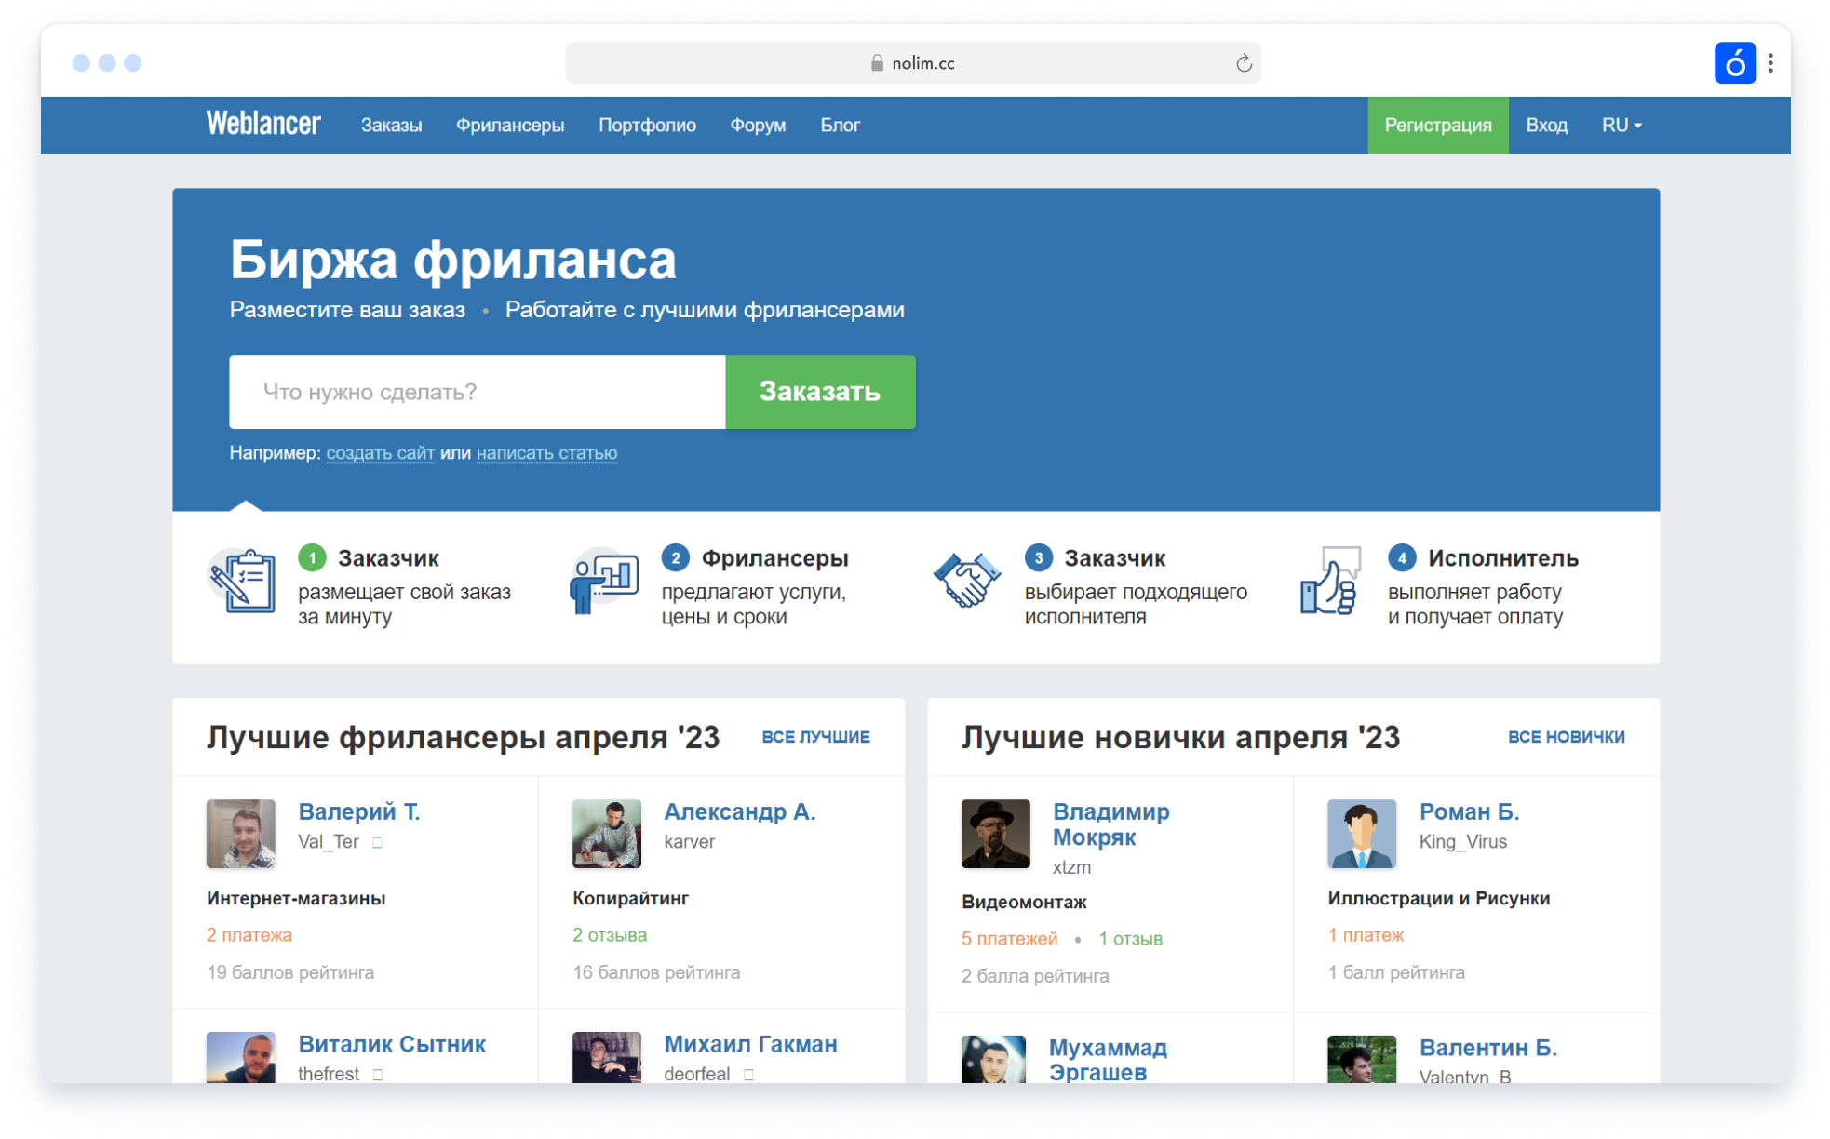Open Валерий Т. profile avatar

(240, 834)
